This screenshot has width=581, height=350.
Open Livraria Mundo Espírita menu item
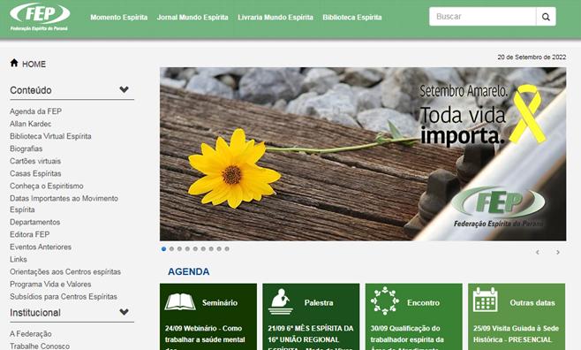coord(275,18)
